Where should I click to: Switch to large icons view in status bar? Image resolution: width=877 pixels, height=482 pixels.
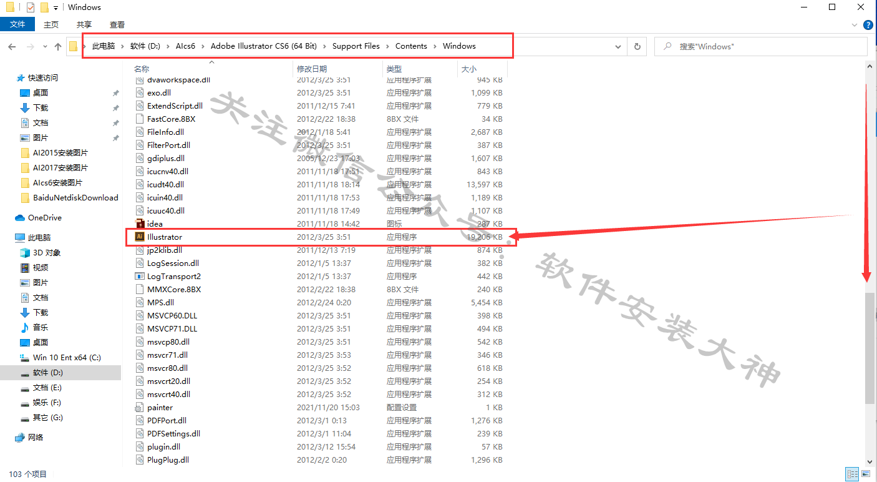[x=865, y=475]
